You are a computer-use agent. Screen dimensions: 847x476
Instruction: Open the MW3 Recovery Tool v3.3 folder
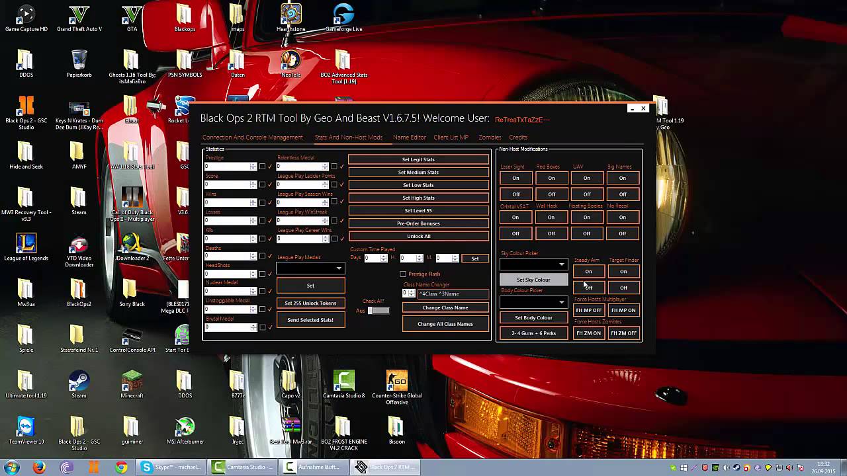tap(26, 204)
